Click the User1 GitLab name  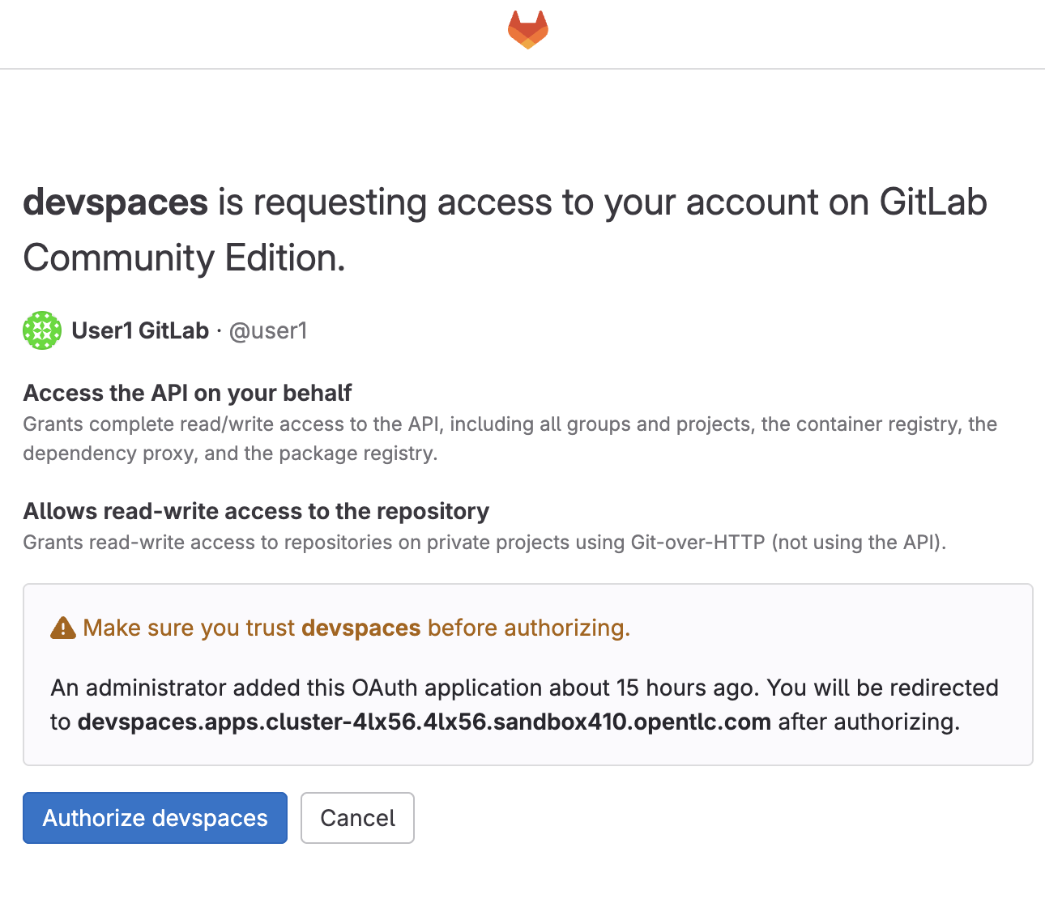point(140,330)
